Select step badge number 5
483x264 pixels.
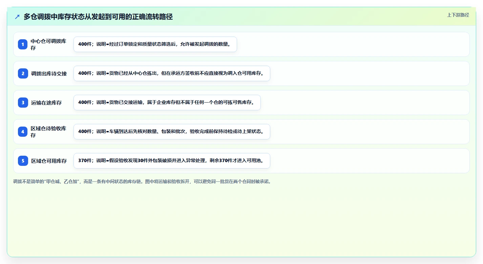[x=23, y=161]
